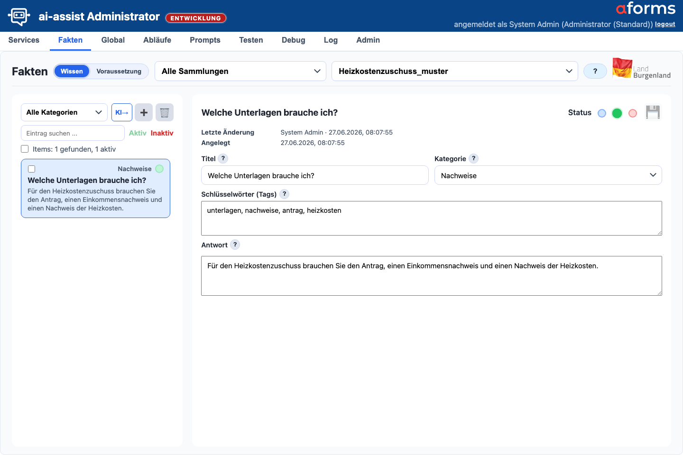This screenshot has height=455, width=683.
Task: Click the Schlüsselwörter tags text area
Action: pyautogui.click(x=432, y=218)
